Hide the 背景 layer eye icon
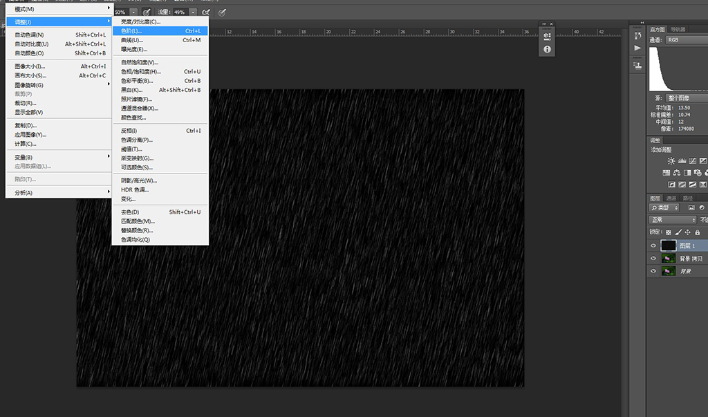 click(653, 272)
